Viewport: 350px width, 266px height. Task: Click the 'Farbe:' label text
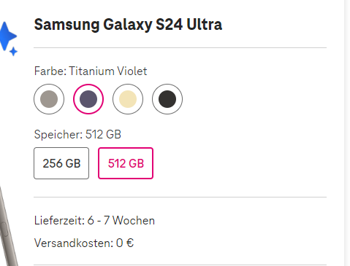[x=50, y=71]
